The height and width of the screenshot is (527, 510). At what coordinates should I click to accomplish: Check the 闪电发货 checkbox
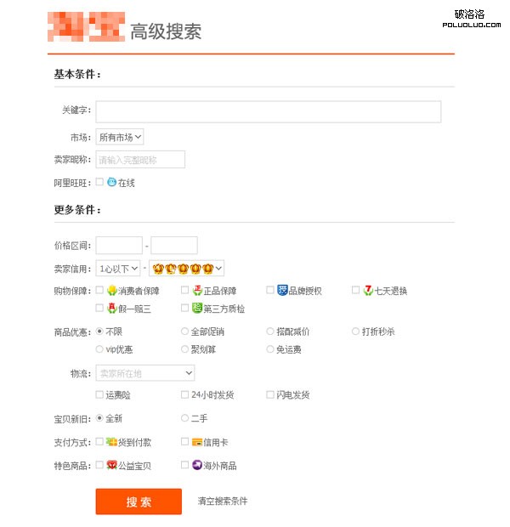[270, 395]
